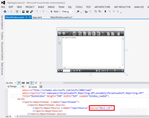Screen dimensions: 149x118
Task: Click the page number field in report viewer
Action: [x=66, y=71]
